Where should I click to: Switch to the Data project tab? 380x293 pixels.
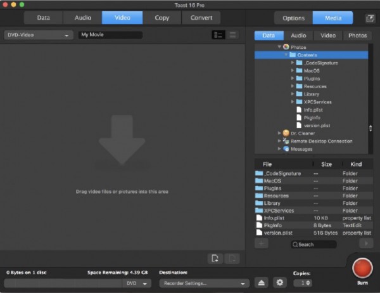(43, 18)
